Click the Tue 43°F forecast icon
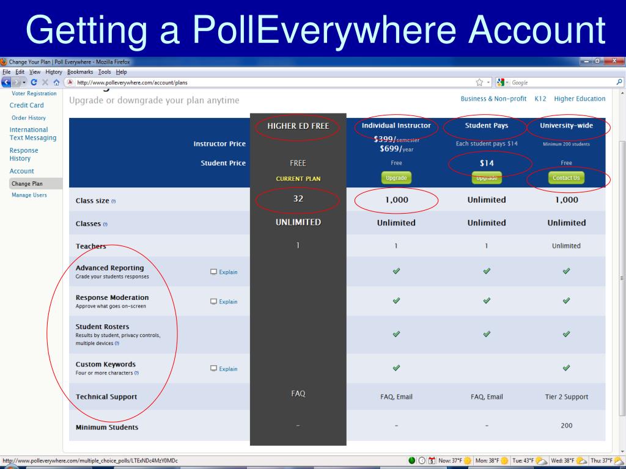The width and height of the screenshot is (626, 469). [542, 460]
